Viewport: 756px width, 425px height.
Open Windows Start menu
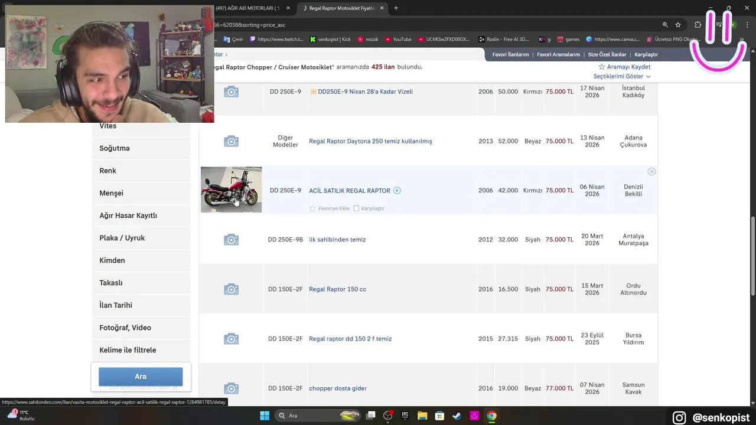(265, 416)
